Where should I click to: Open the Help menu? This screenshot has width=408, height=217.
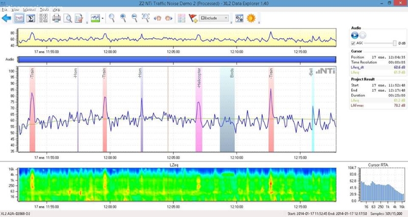pos(56,9)
